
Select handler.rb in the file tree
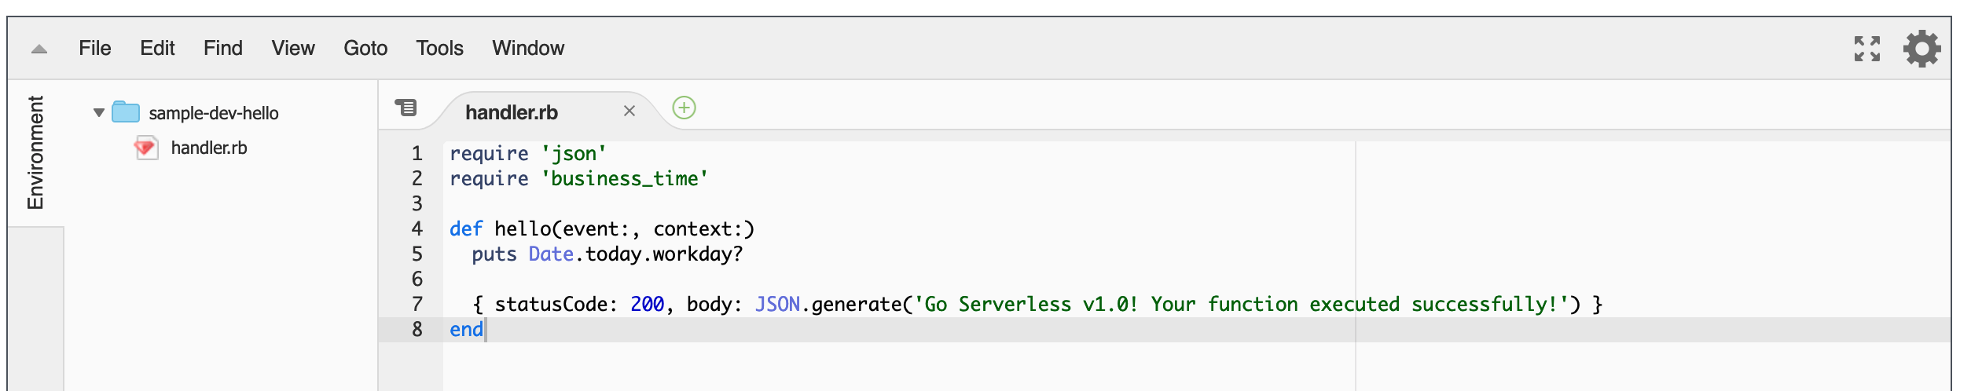[209, 148]
